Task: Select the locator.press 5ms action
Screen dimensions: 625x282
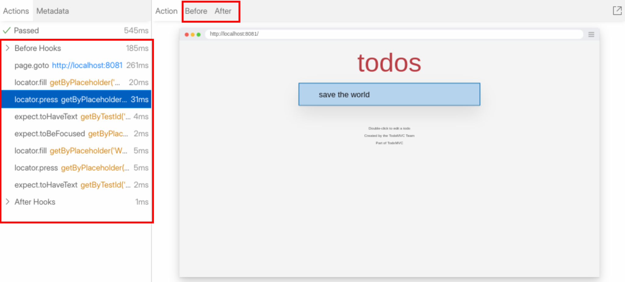Action: tap(76, 168)
